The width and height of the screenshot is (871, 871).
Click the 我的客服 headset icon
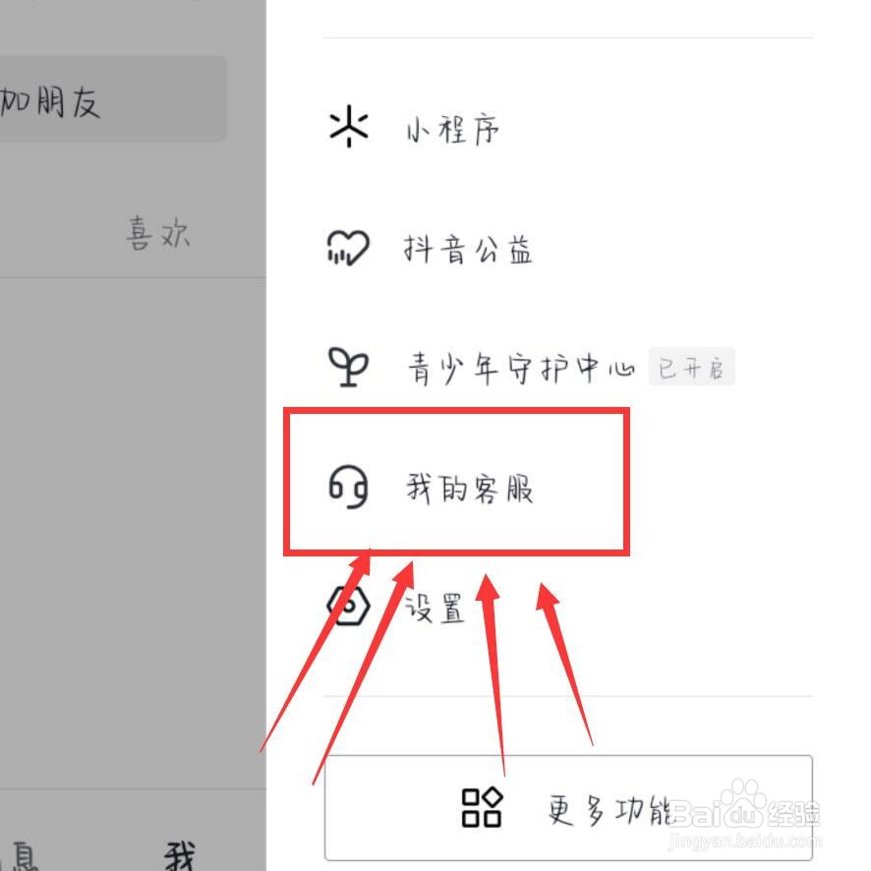pyautogui.click(x=348, y=487)
